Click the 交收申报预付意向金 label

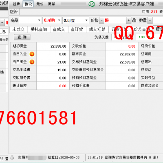[x=88, y=70]
